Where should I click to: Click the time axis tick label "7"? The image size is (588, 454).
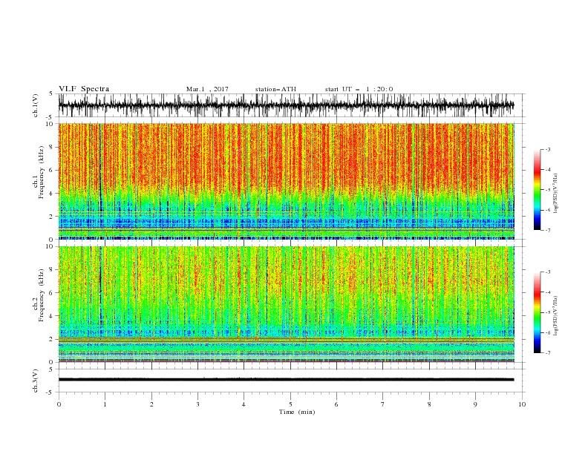[383, 404]
